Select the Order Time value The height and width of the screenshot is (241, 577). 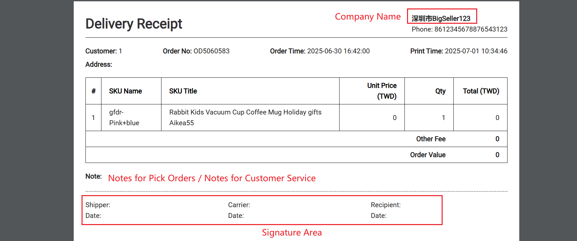(x=339, y=51)
